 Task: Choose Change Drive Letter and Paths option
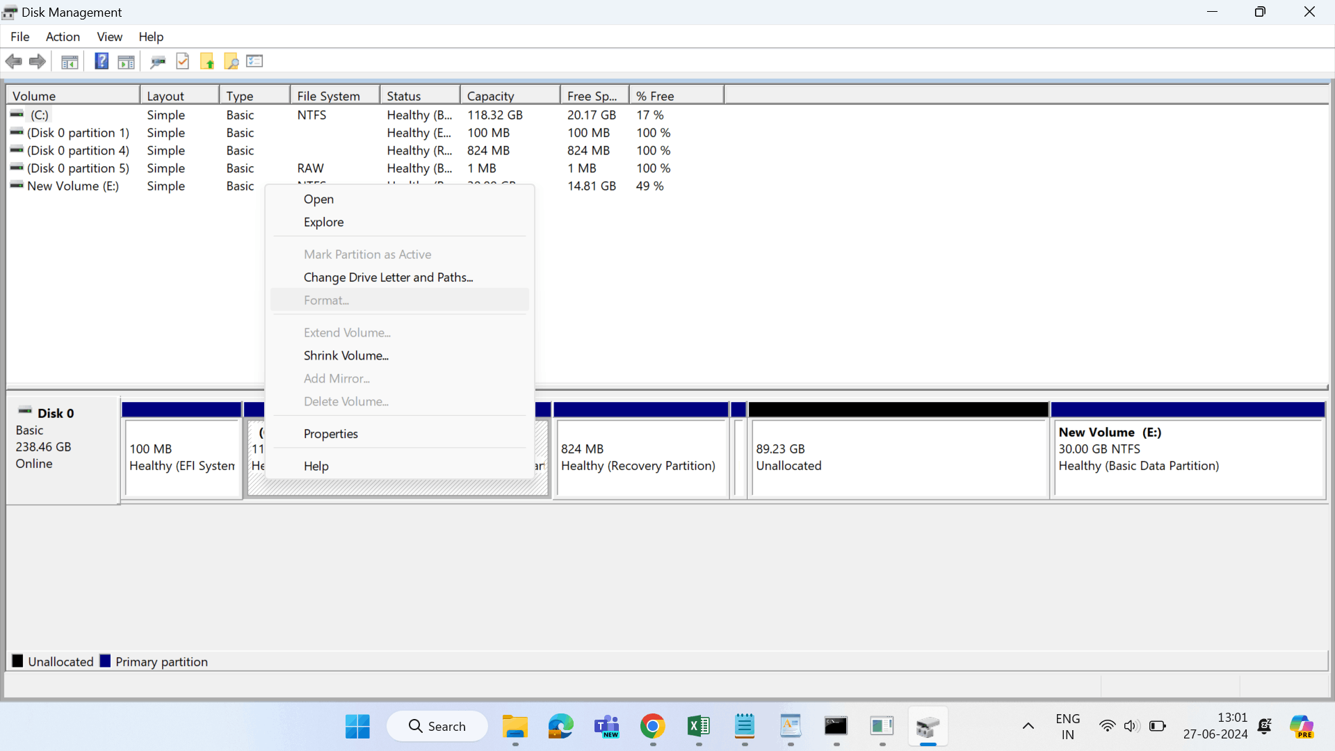[x=388, y=277]
